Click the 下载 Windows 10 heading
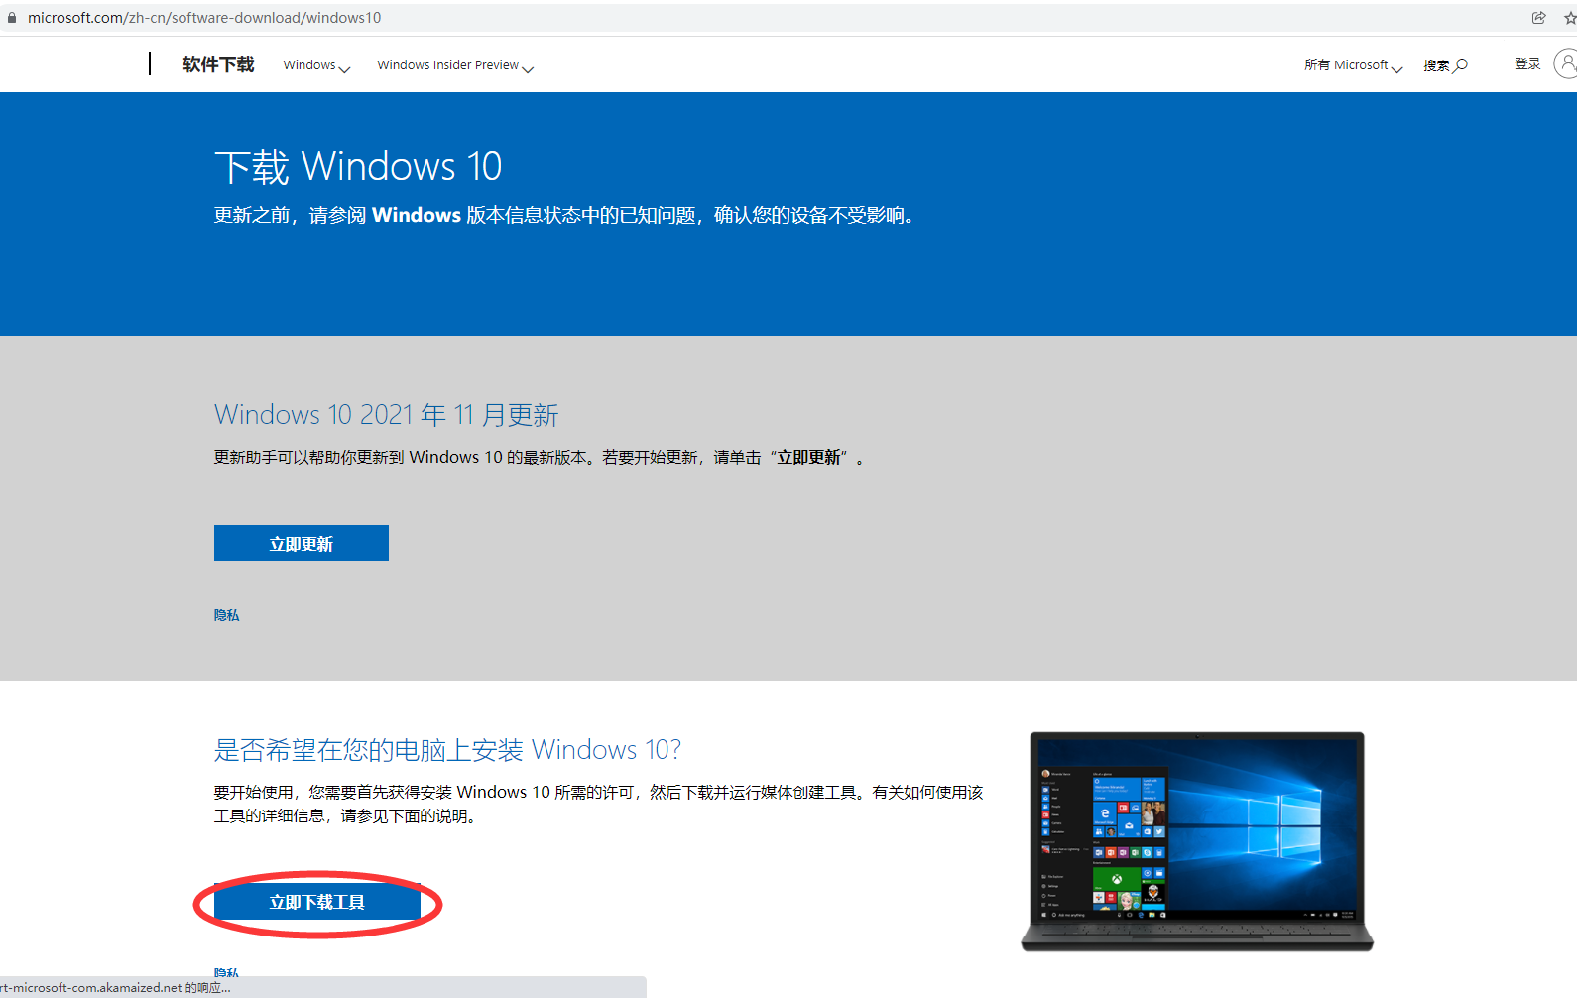The image size is (1577, 998). pyautogui.click(x=358, y=167)
